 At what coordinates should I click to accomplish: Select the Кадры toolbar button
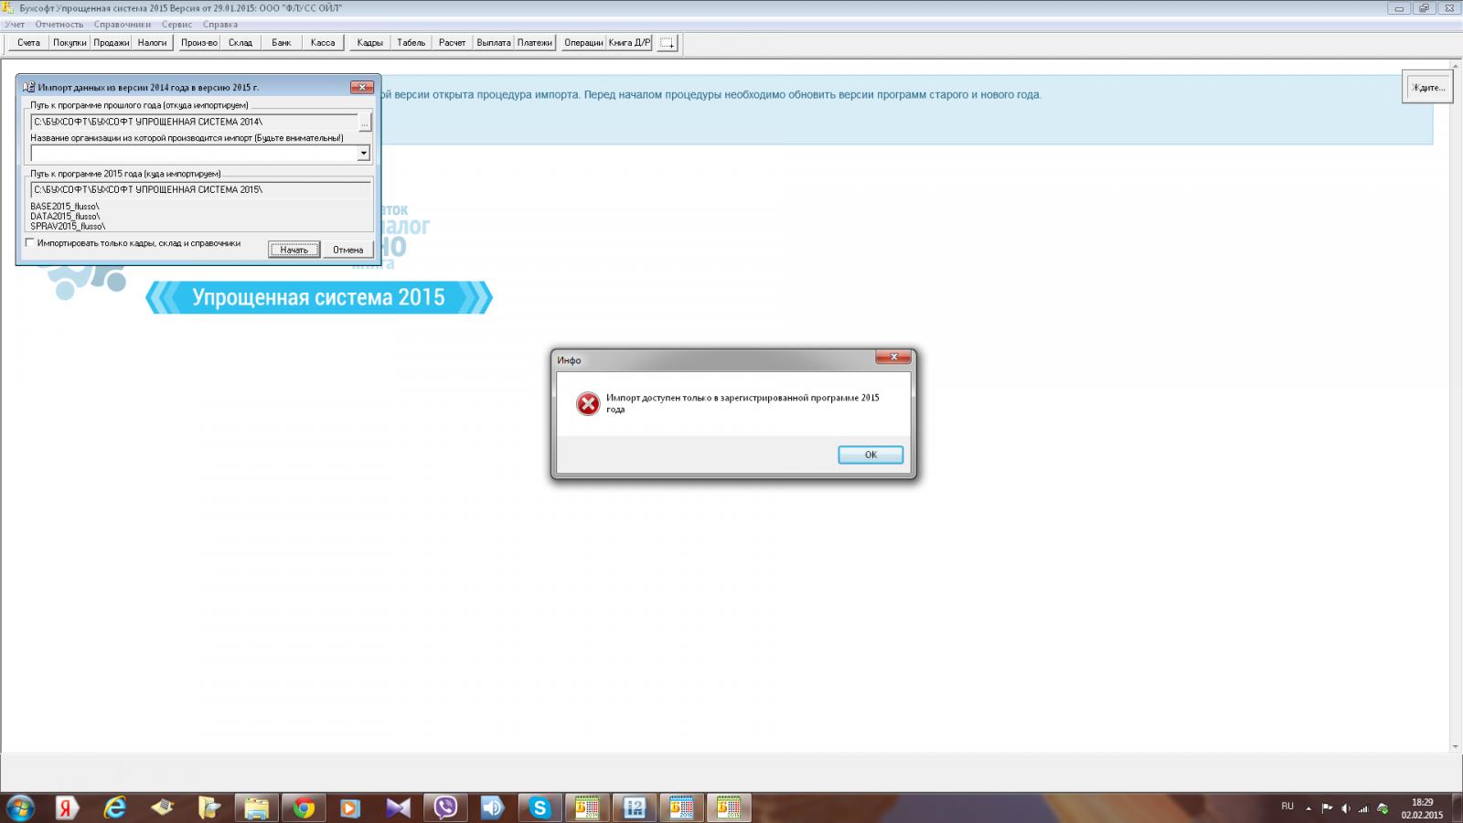pyautogui.click(x=369, y=43)
